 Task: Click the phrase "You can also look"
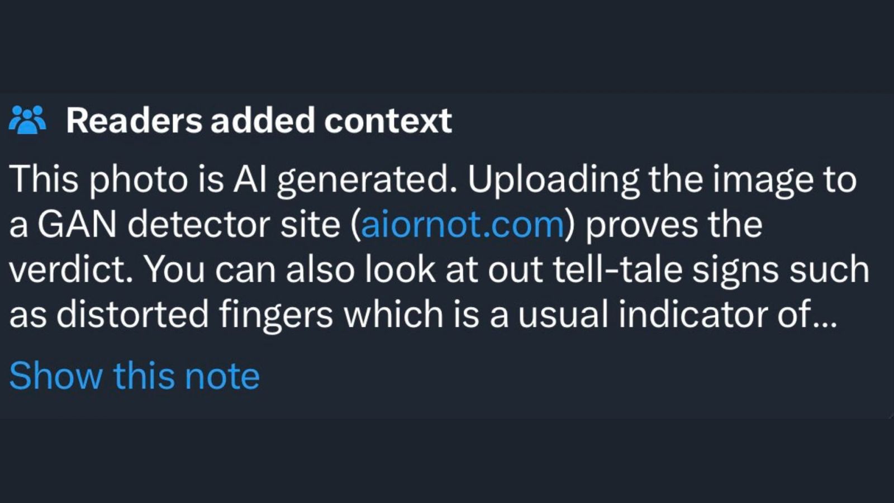(291, 270)
